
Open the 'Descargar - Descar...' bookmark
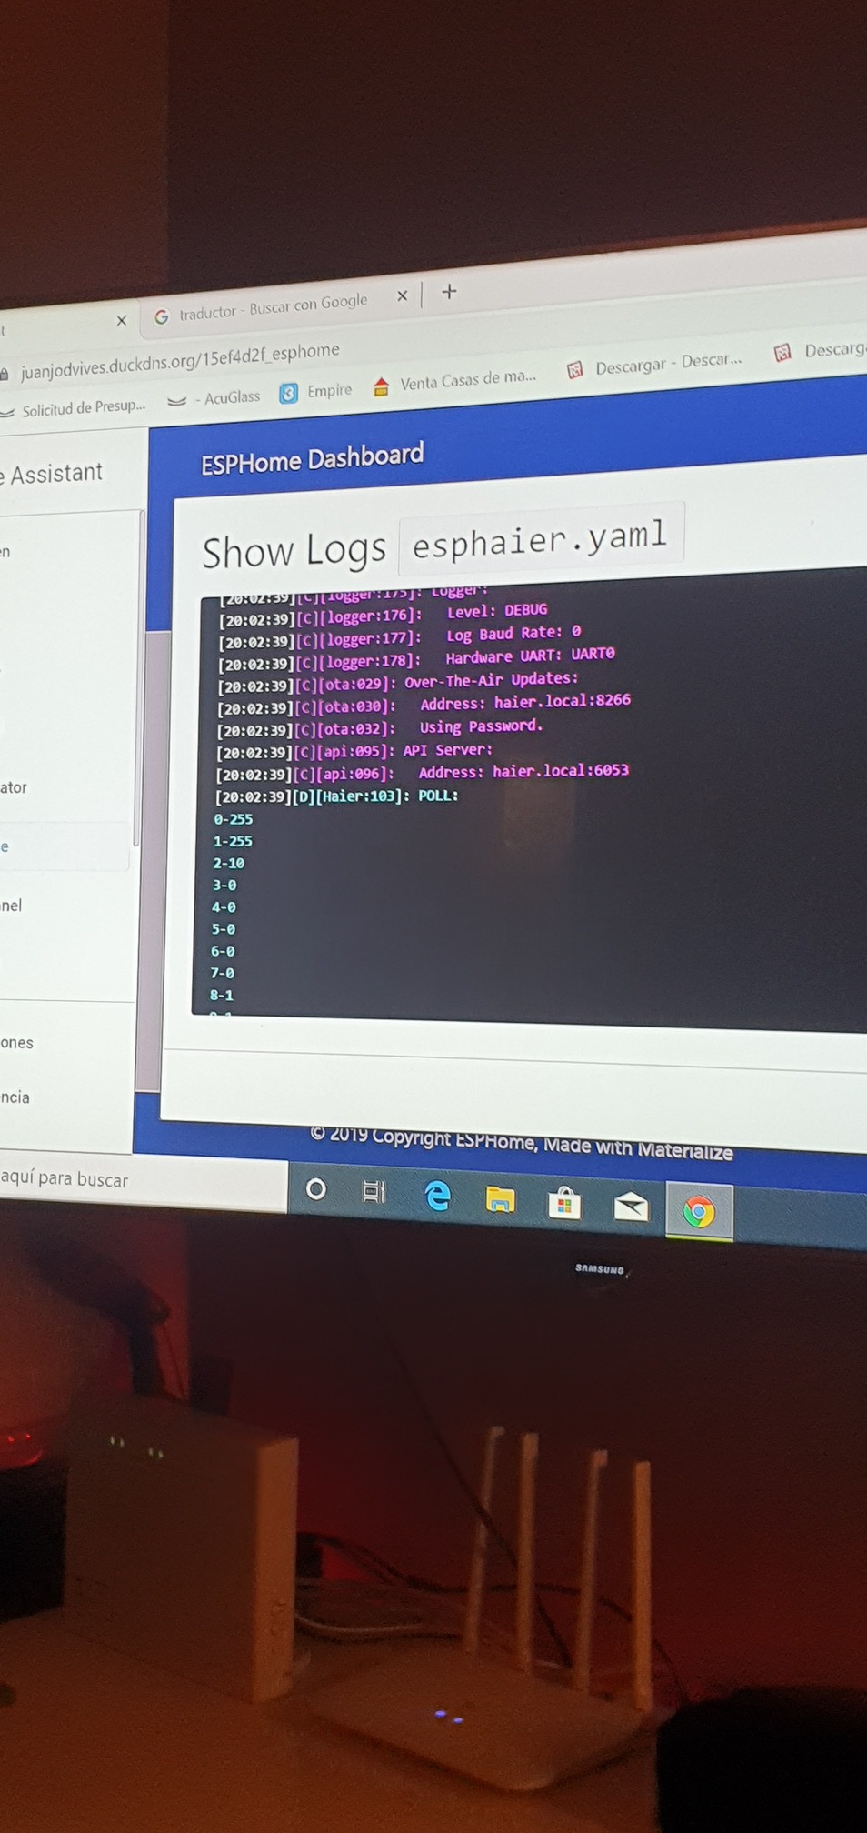[654, 364]
